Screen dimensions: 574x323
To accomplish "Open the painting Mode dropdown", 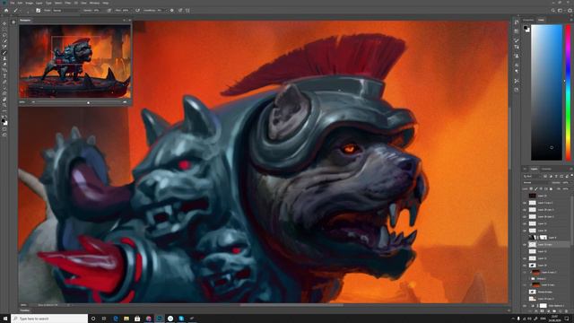I will tap(65, 10).
